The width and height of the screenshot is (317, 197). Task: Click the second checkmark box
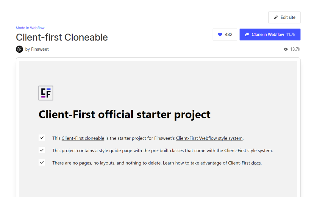(42, 150)
